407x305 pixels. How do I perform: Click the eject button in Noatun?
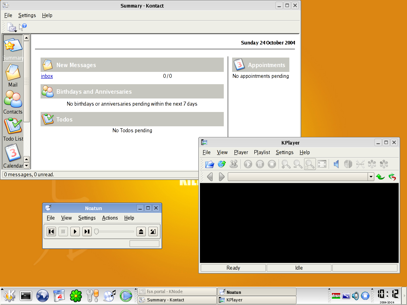pos(141,232)
